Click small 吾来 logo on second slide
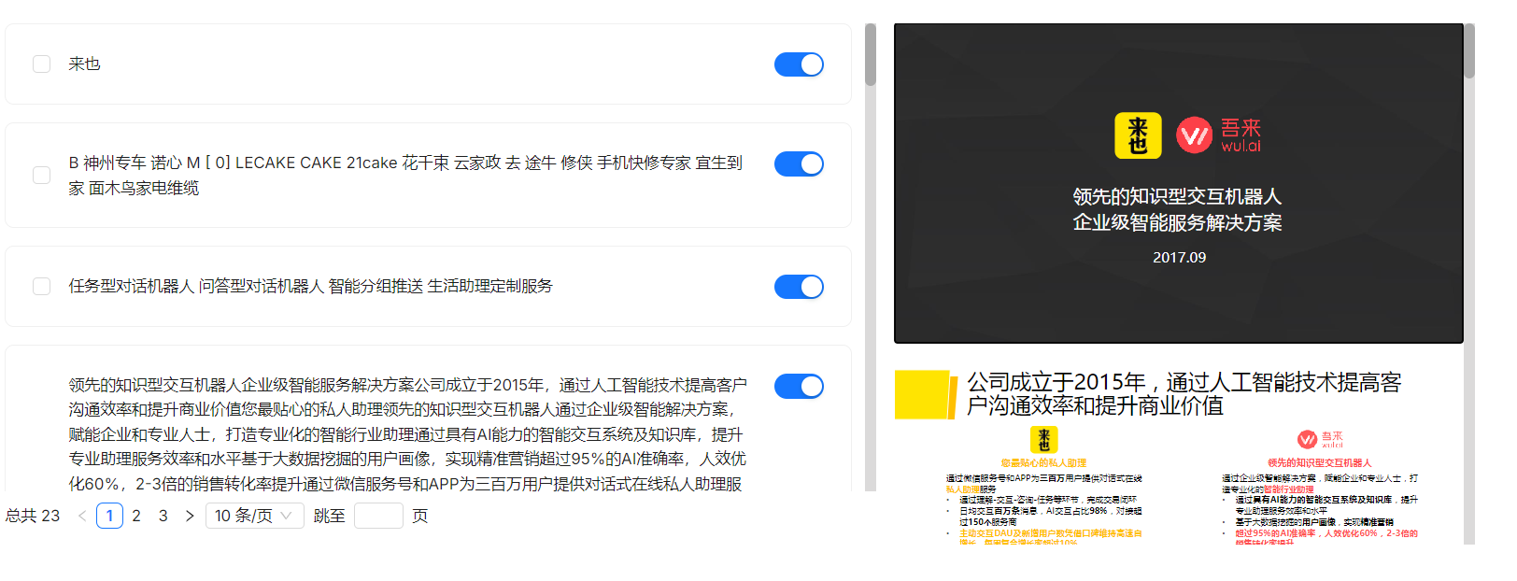This screenshot has width=1517, height=581. point(1320,439)
